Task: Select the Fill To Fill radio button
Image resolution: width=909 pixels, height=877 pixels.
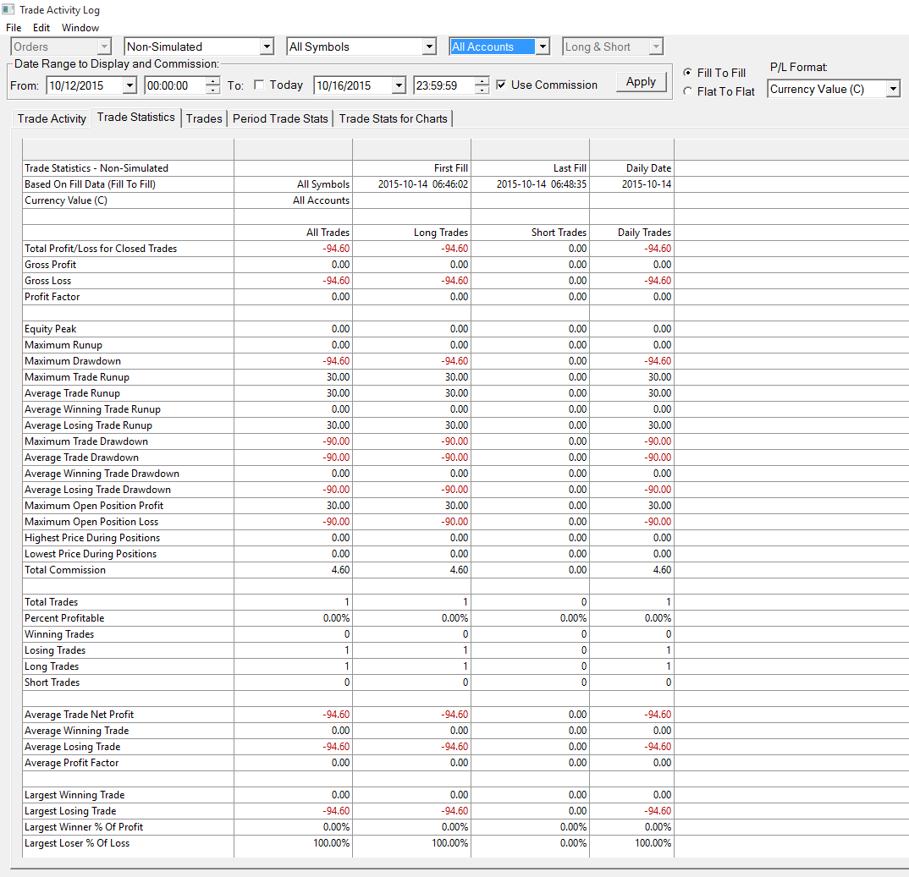Action: tap(687, 73)
